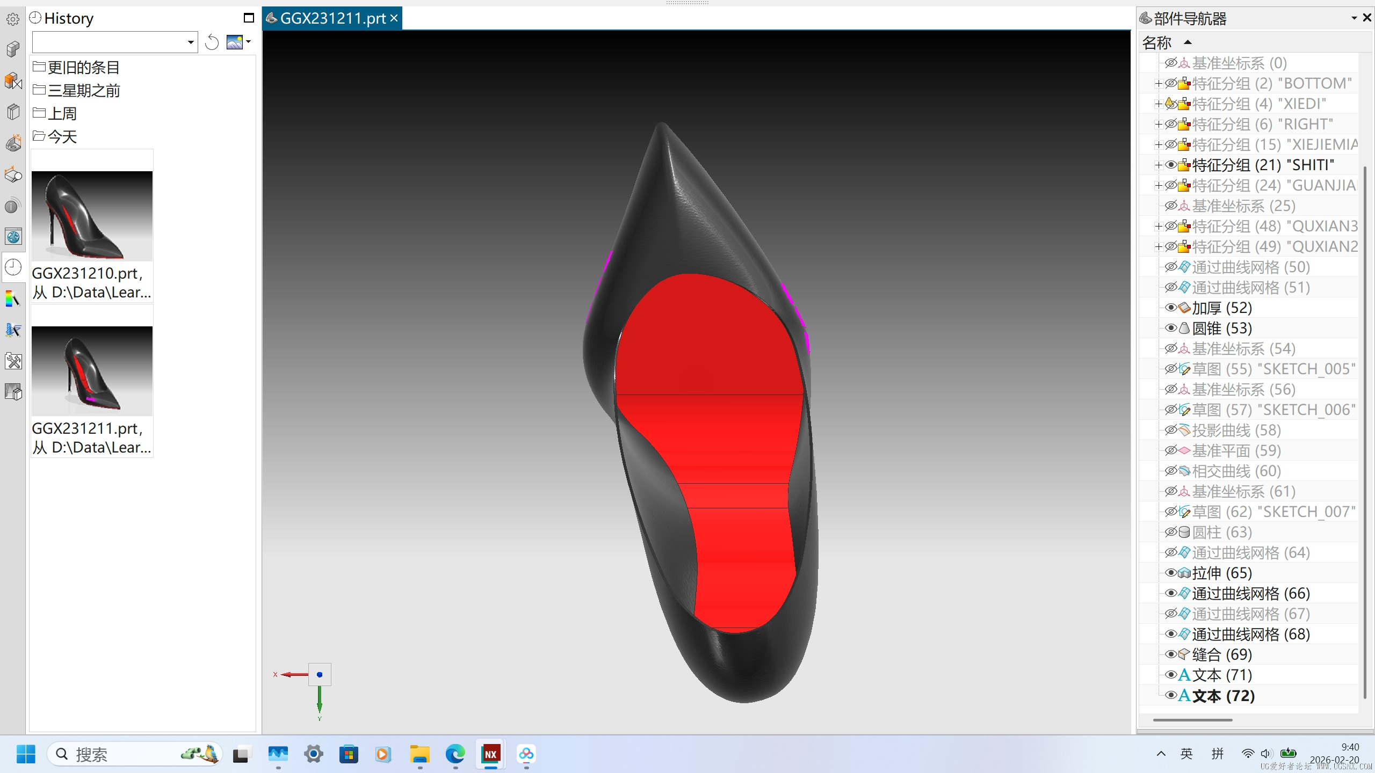Viewport: 1375px width, 773px height.
Task: Click the 名称 column header to sort
Action: [1157, 42]
